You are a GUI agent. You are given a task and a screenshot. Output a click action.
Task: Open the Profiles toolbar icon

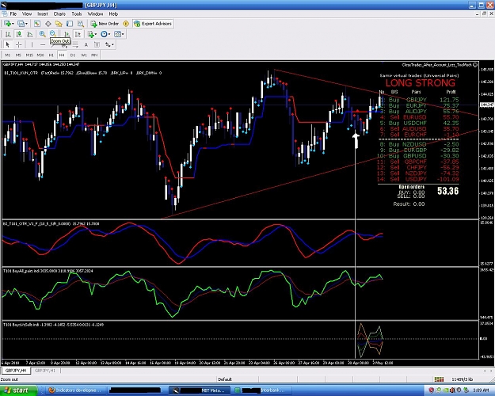[21, 24]
